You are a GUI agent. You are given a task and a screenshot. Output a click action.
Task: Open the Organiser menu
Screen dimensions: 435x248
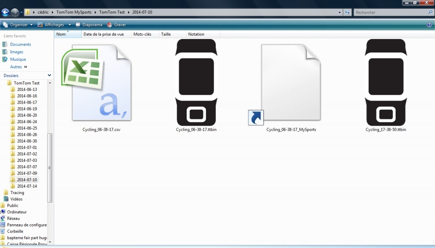(x=18, y=25)
